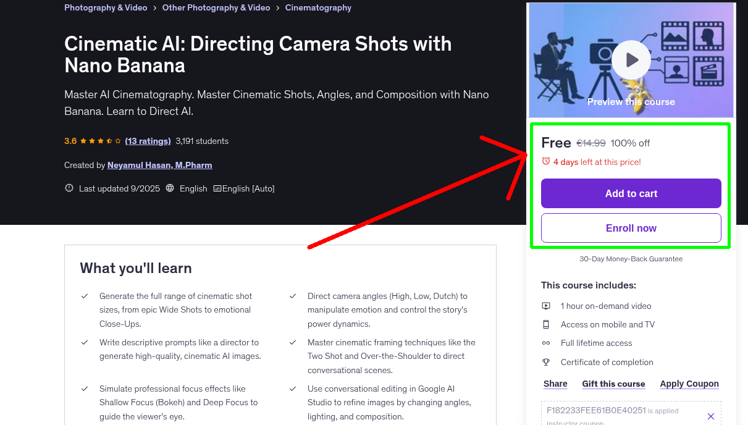Viewport: 748px width, 425px height.
Task: Click the globe icon before English
Action: pyautogui.click(x=169, y=188)
